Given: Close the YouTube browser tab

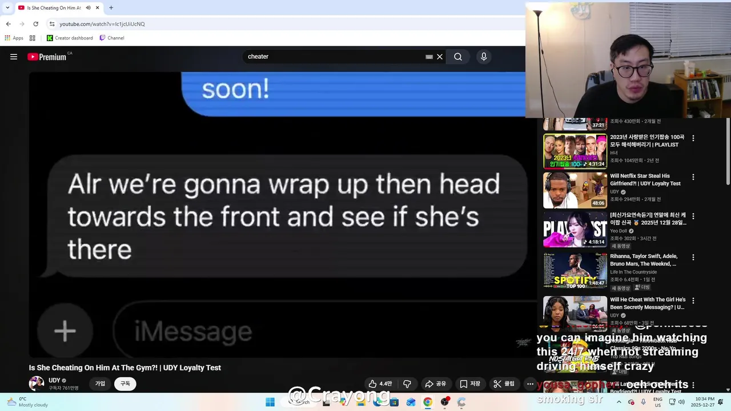Looking at the screenshot, I should click(x=97, y=7).
